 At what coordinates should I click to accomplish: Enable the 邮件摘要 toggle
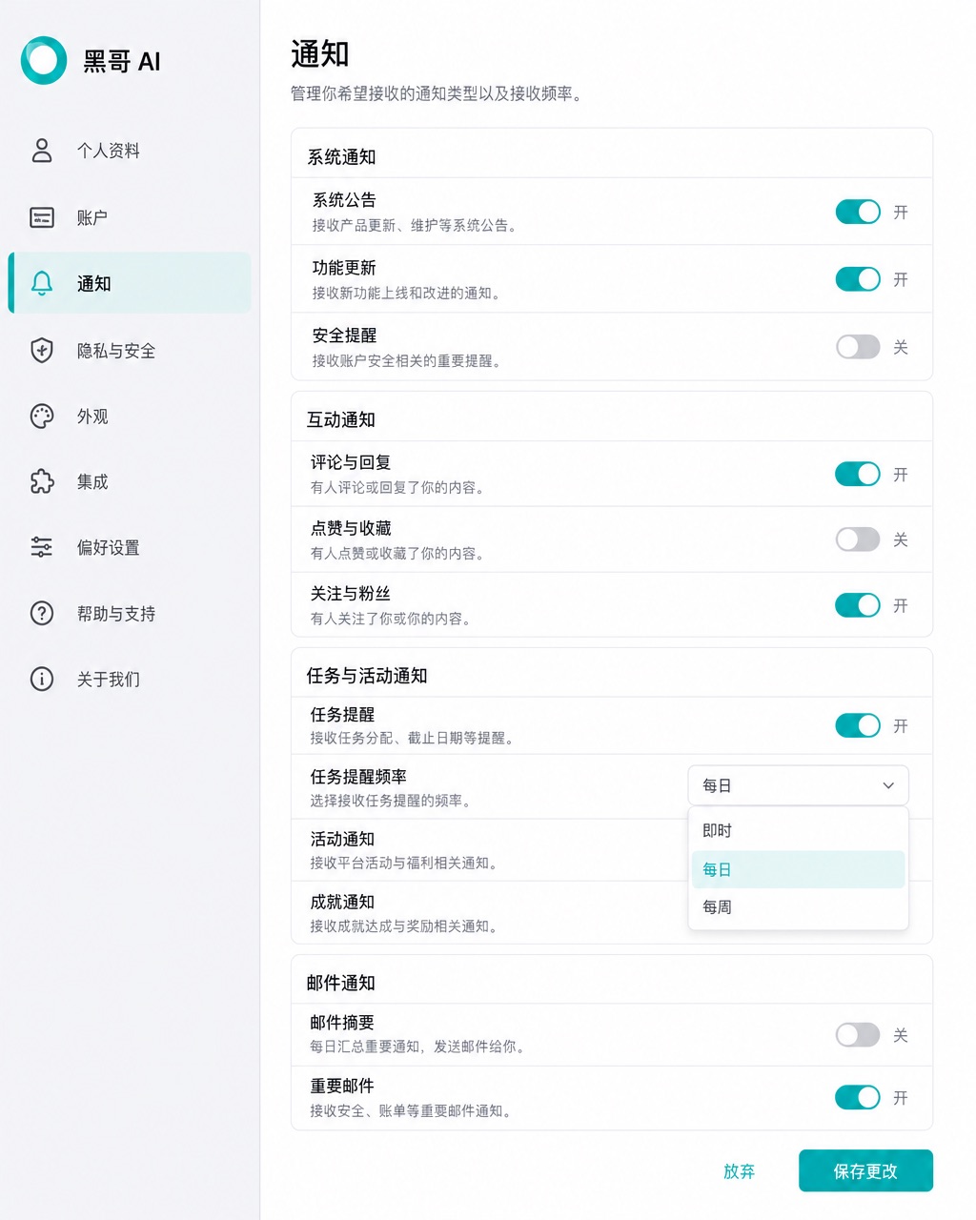point(858,1035)
